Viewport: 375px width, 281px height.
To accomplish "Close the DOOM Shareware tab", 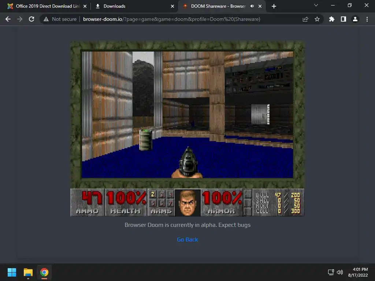I will [x=260, y=6].
